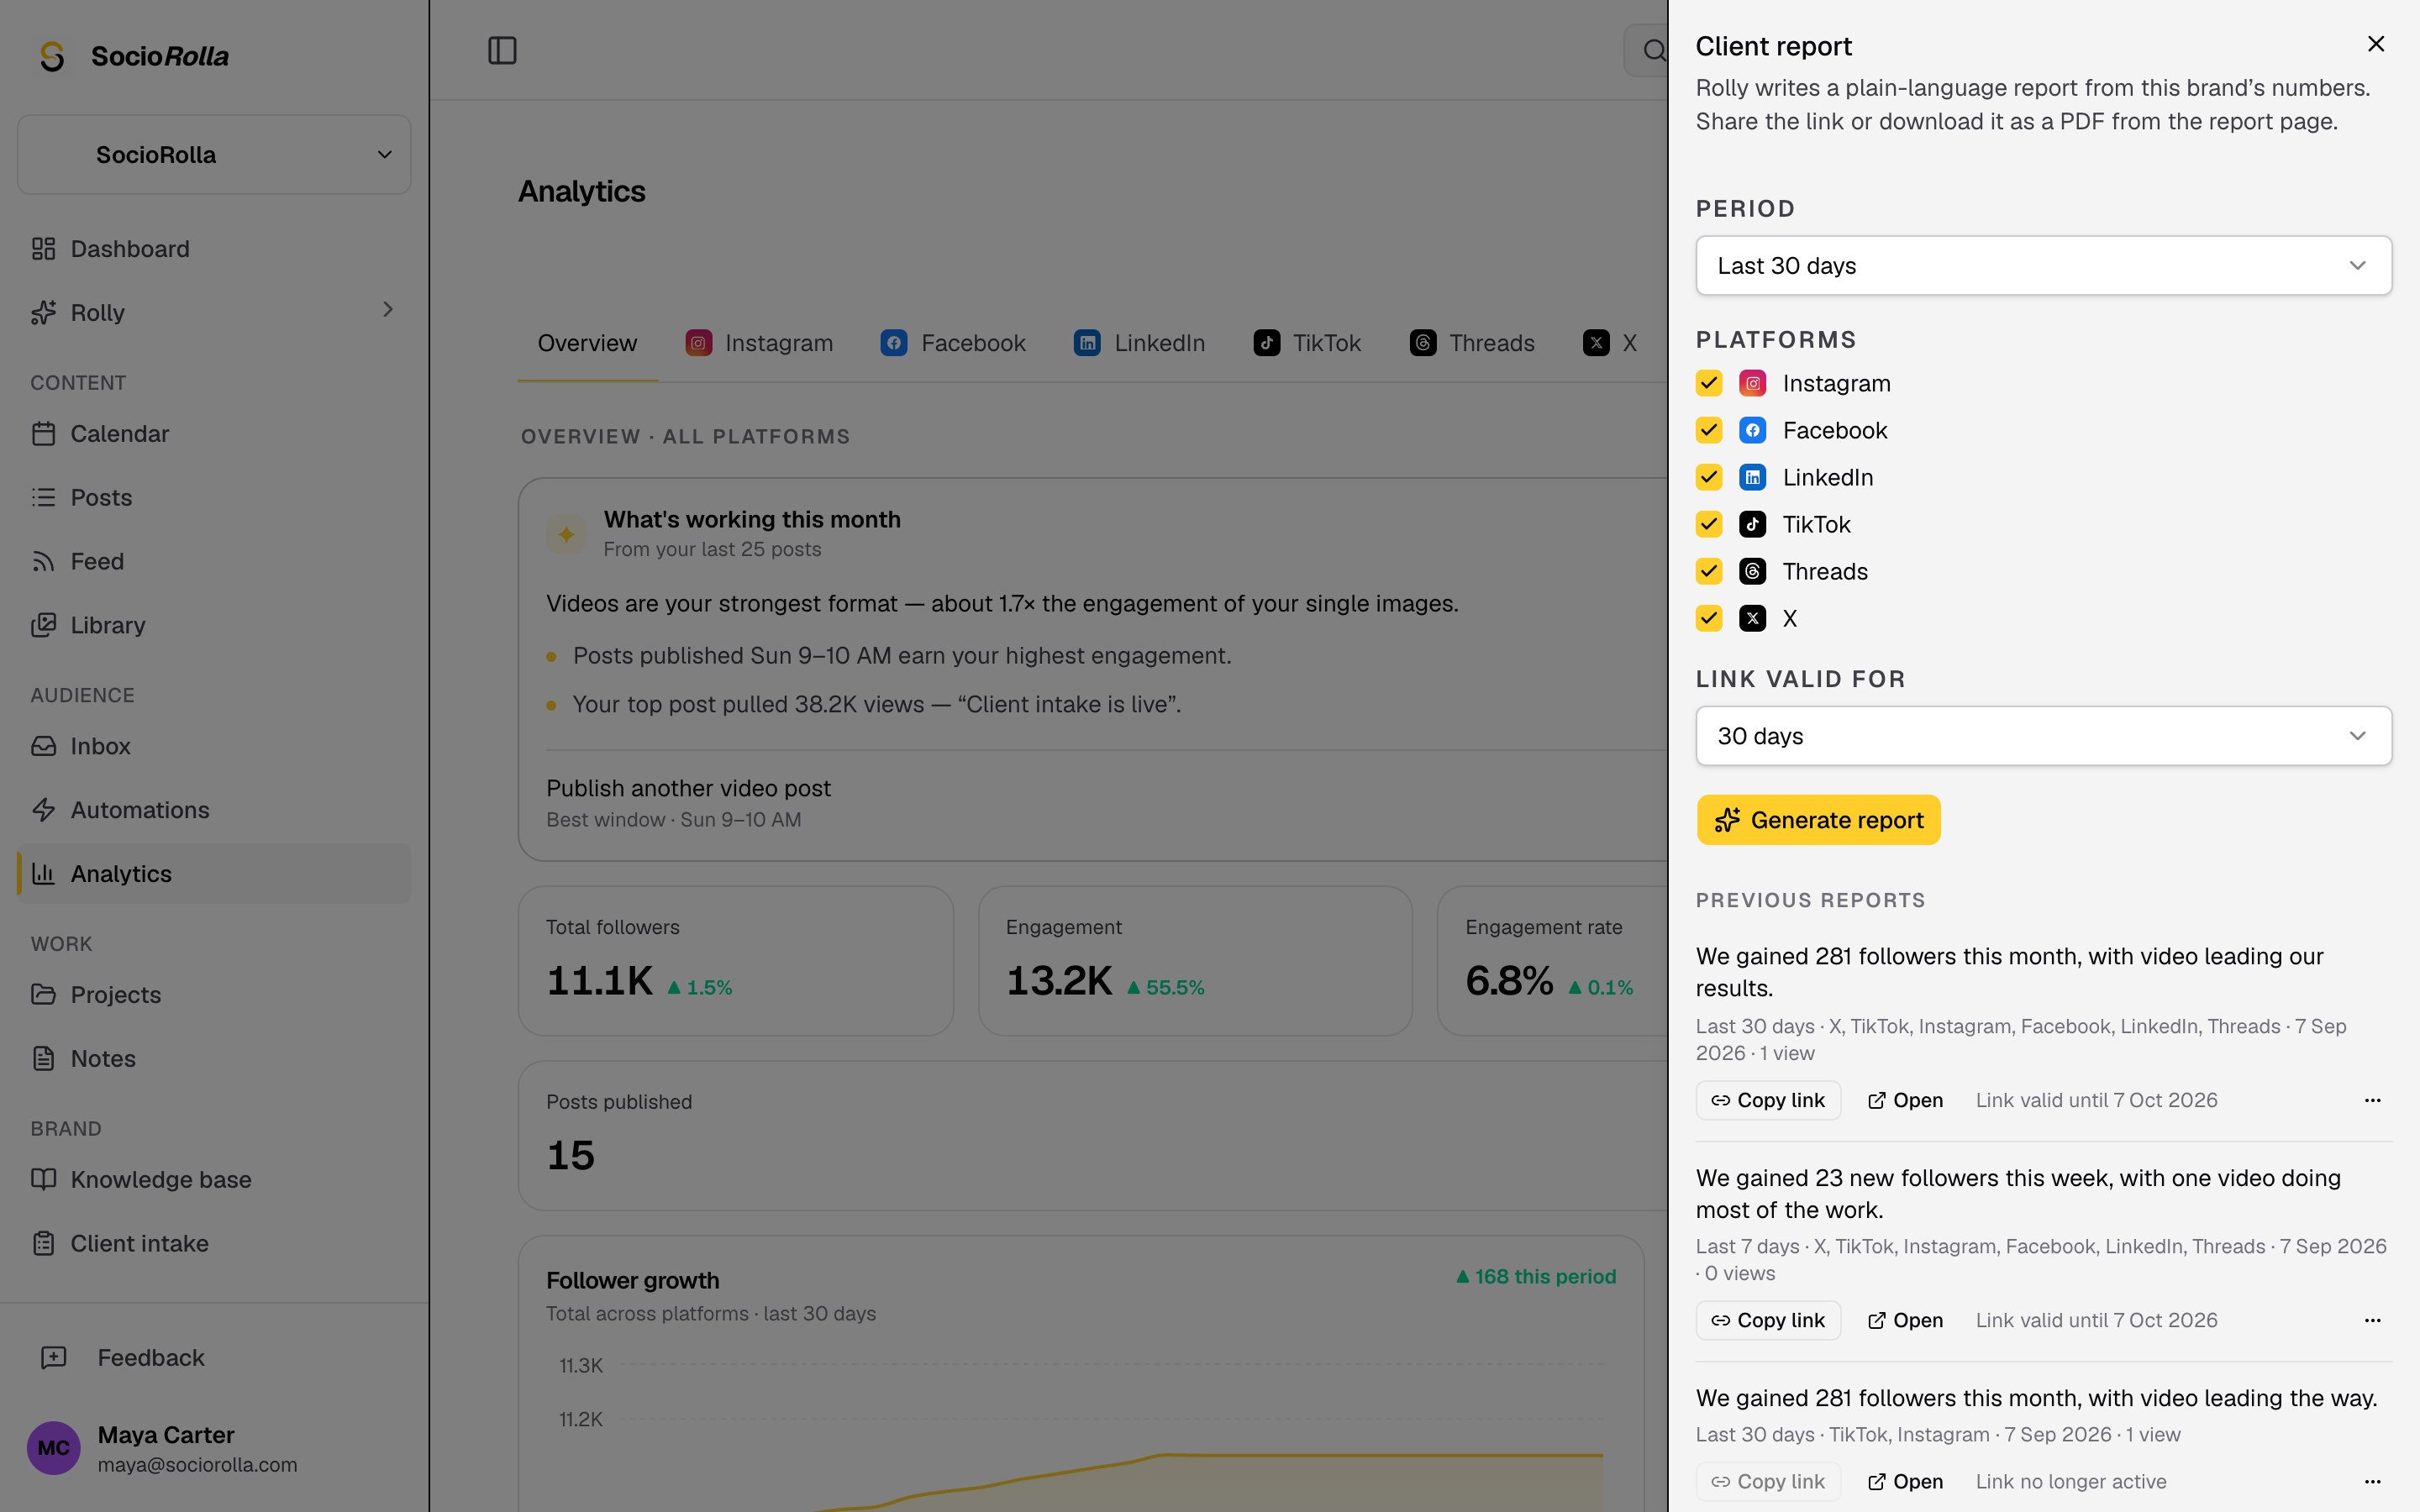
Task: Open the Period dropdown showing Last 30 days
Action: (x=2043, y=266)
